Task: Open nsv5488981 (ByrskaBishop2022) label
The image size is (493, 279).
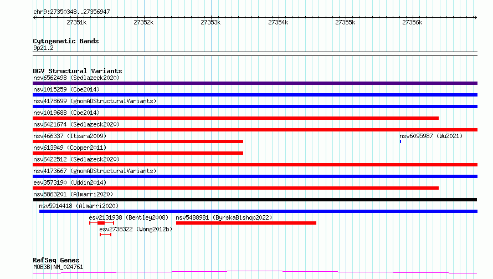Action: (224, 217)
